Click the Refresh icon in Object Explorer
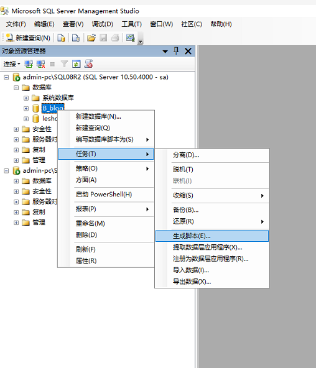 click(77, 64)
